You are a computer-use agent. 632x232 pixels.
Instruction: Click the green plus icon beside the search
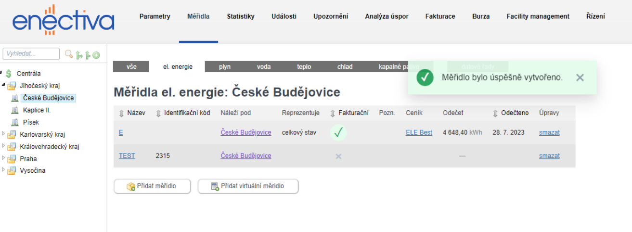click(x=96, y=55)
